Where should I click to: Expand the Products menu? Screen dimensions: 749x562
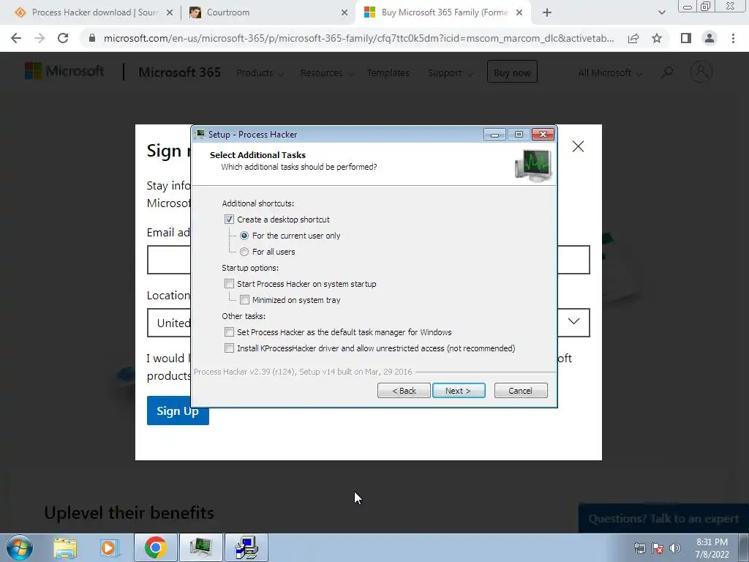click(260, 73)
